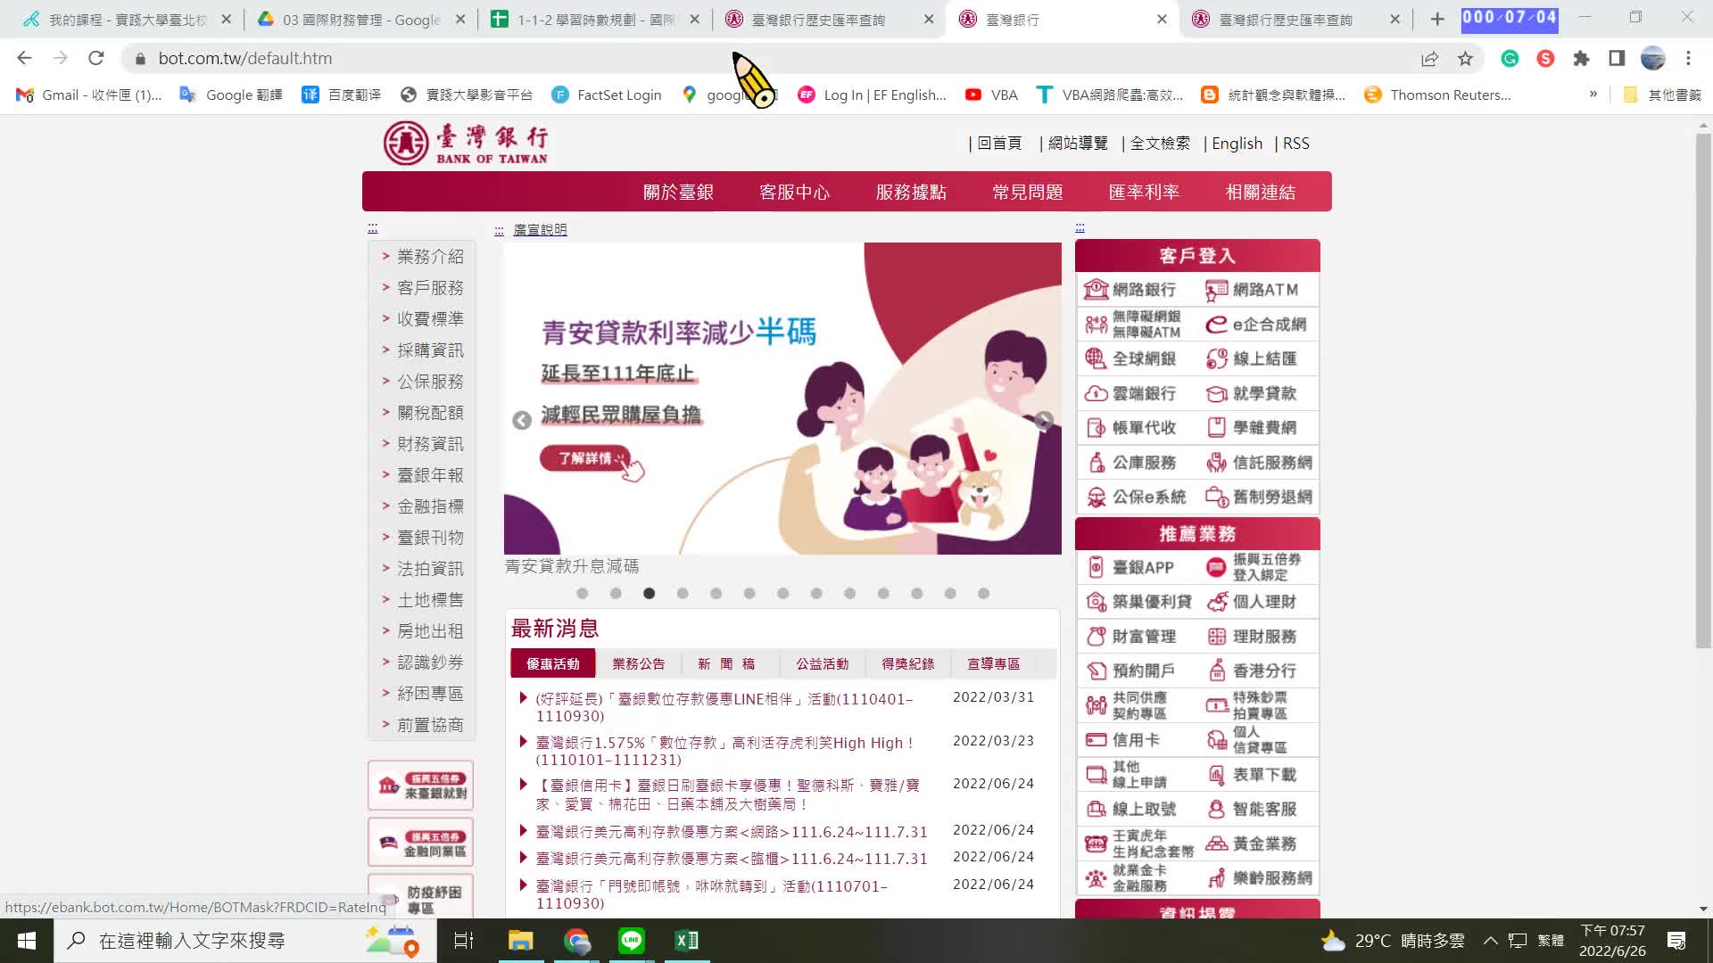Reload the page in Chrome
Screen dimensions: 1713x963
pos(95,59)
